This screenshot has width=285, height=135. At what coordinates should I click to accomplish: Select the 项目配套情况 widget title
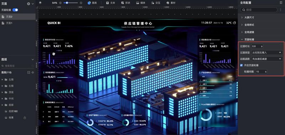coord(50,73)
